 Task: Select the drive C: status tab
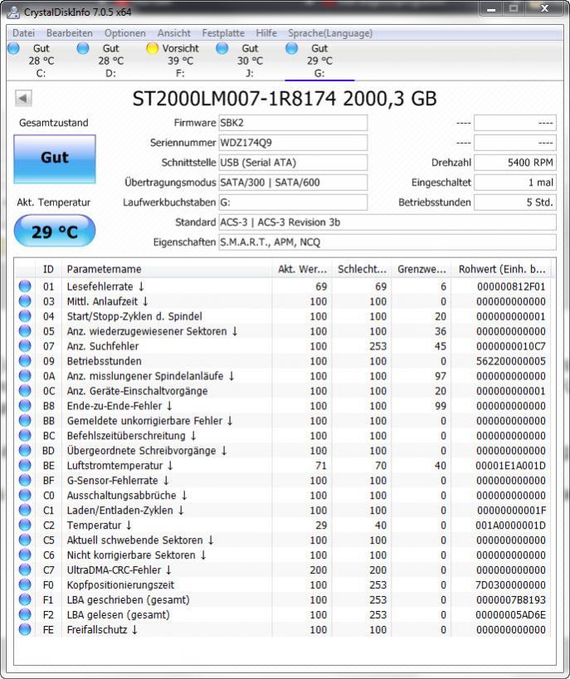(41, 61)
